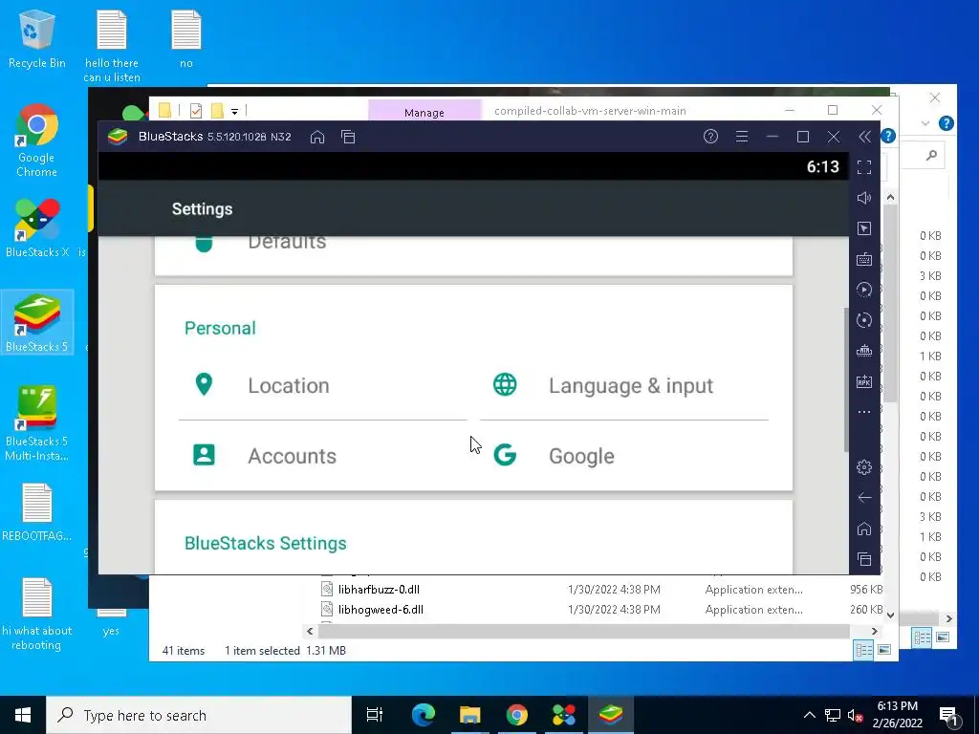Open Task View on the taskbar

click(x=375, y=715)
